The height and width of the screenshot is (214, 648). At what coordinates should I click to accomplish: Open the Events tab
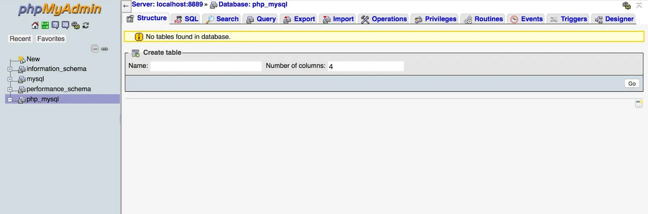click(x=526, y=19)
